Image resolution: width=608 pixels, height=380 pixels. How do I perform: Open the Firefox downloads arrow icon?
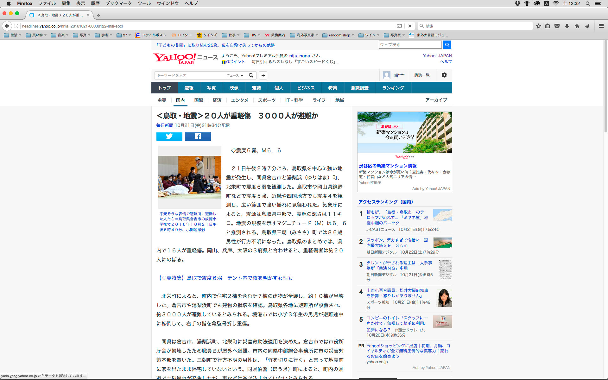[x=567, y=26]
